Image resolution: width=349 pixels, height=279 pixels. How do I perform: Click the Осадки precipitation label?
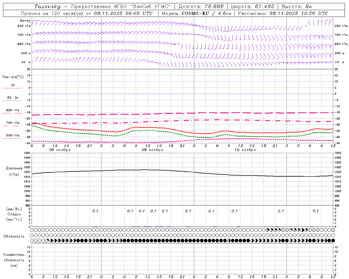click(14, 214)
